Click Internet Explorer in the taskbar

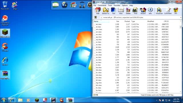point(12,100)
